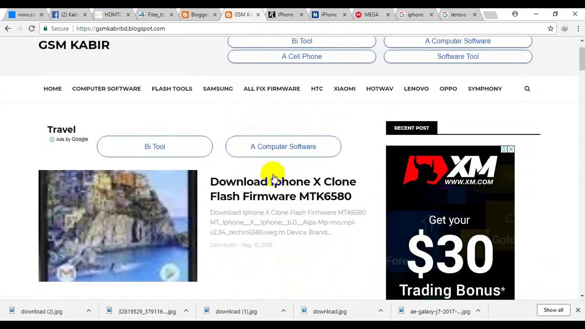This screenshot has height=329, width=585.
Task: Open the download.jpg file item
Action: coord(330,311)
